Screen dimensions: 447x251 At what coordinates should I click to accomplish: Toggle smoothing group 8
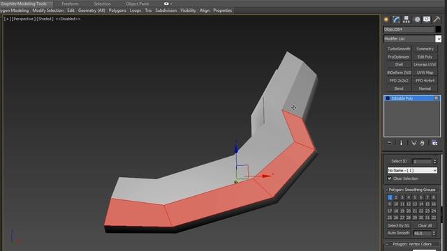[x=434, y=197]
